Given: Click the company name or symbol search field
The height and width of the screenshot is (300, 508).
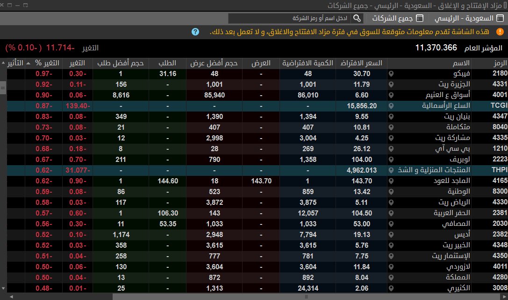Looking at the screenshot, I should tap(290, 18).
